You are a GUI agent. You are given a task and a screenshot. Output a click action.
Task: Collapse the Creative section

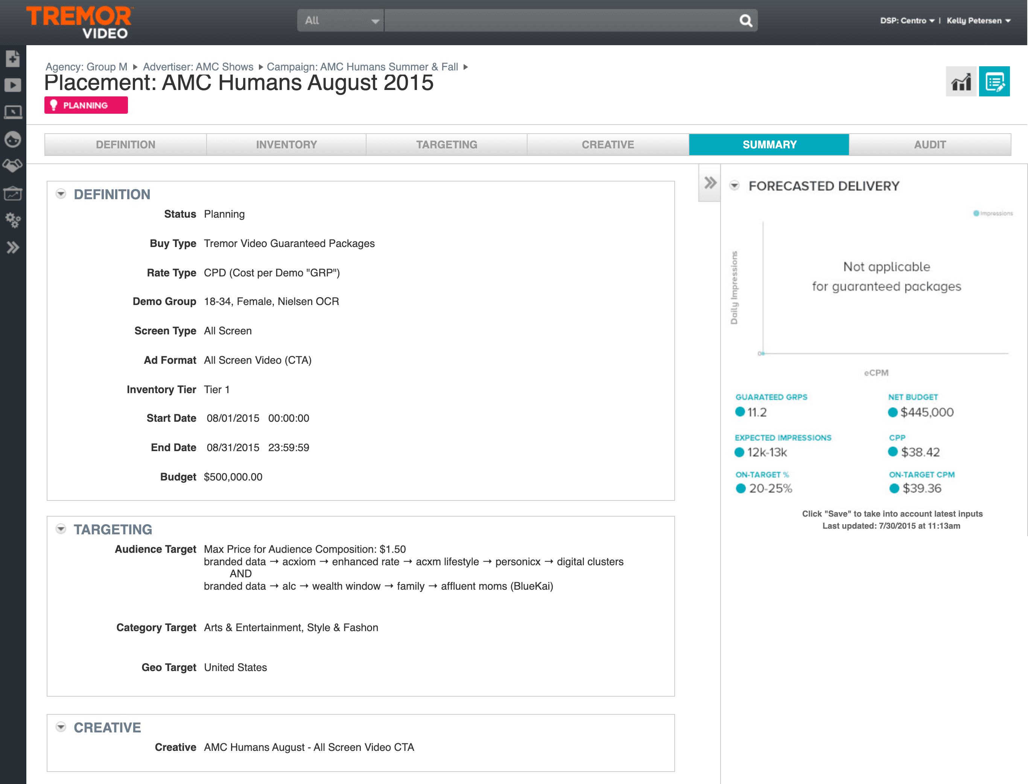pos(61,727)
